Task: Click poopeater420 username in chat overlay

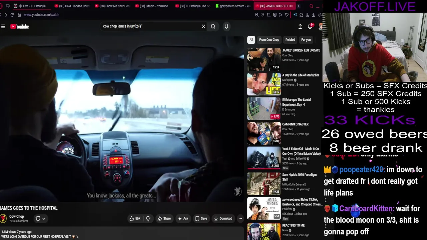Action: (x=361, y=170)
